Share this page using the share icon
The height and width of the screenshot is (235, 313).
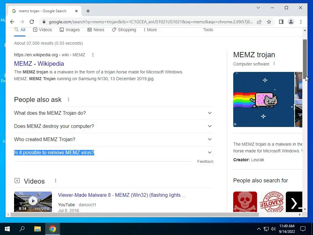(259, 22)
